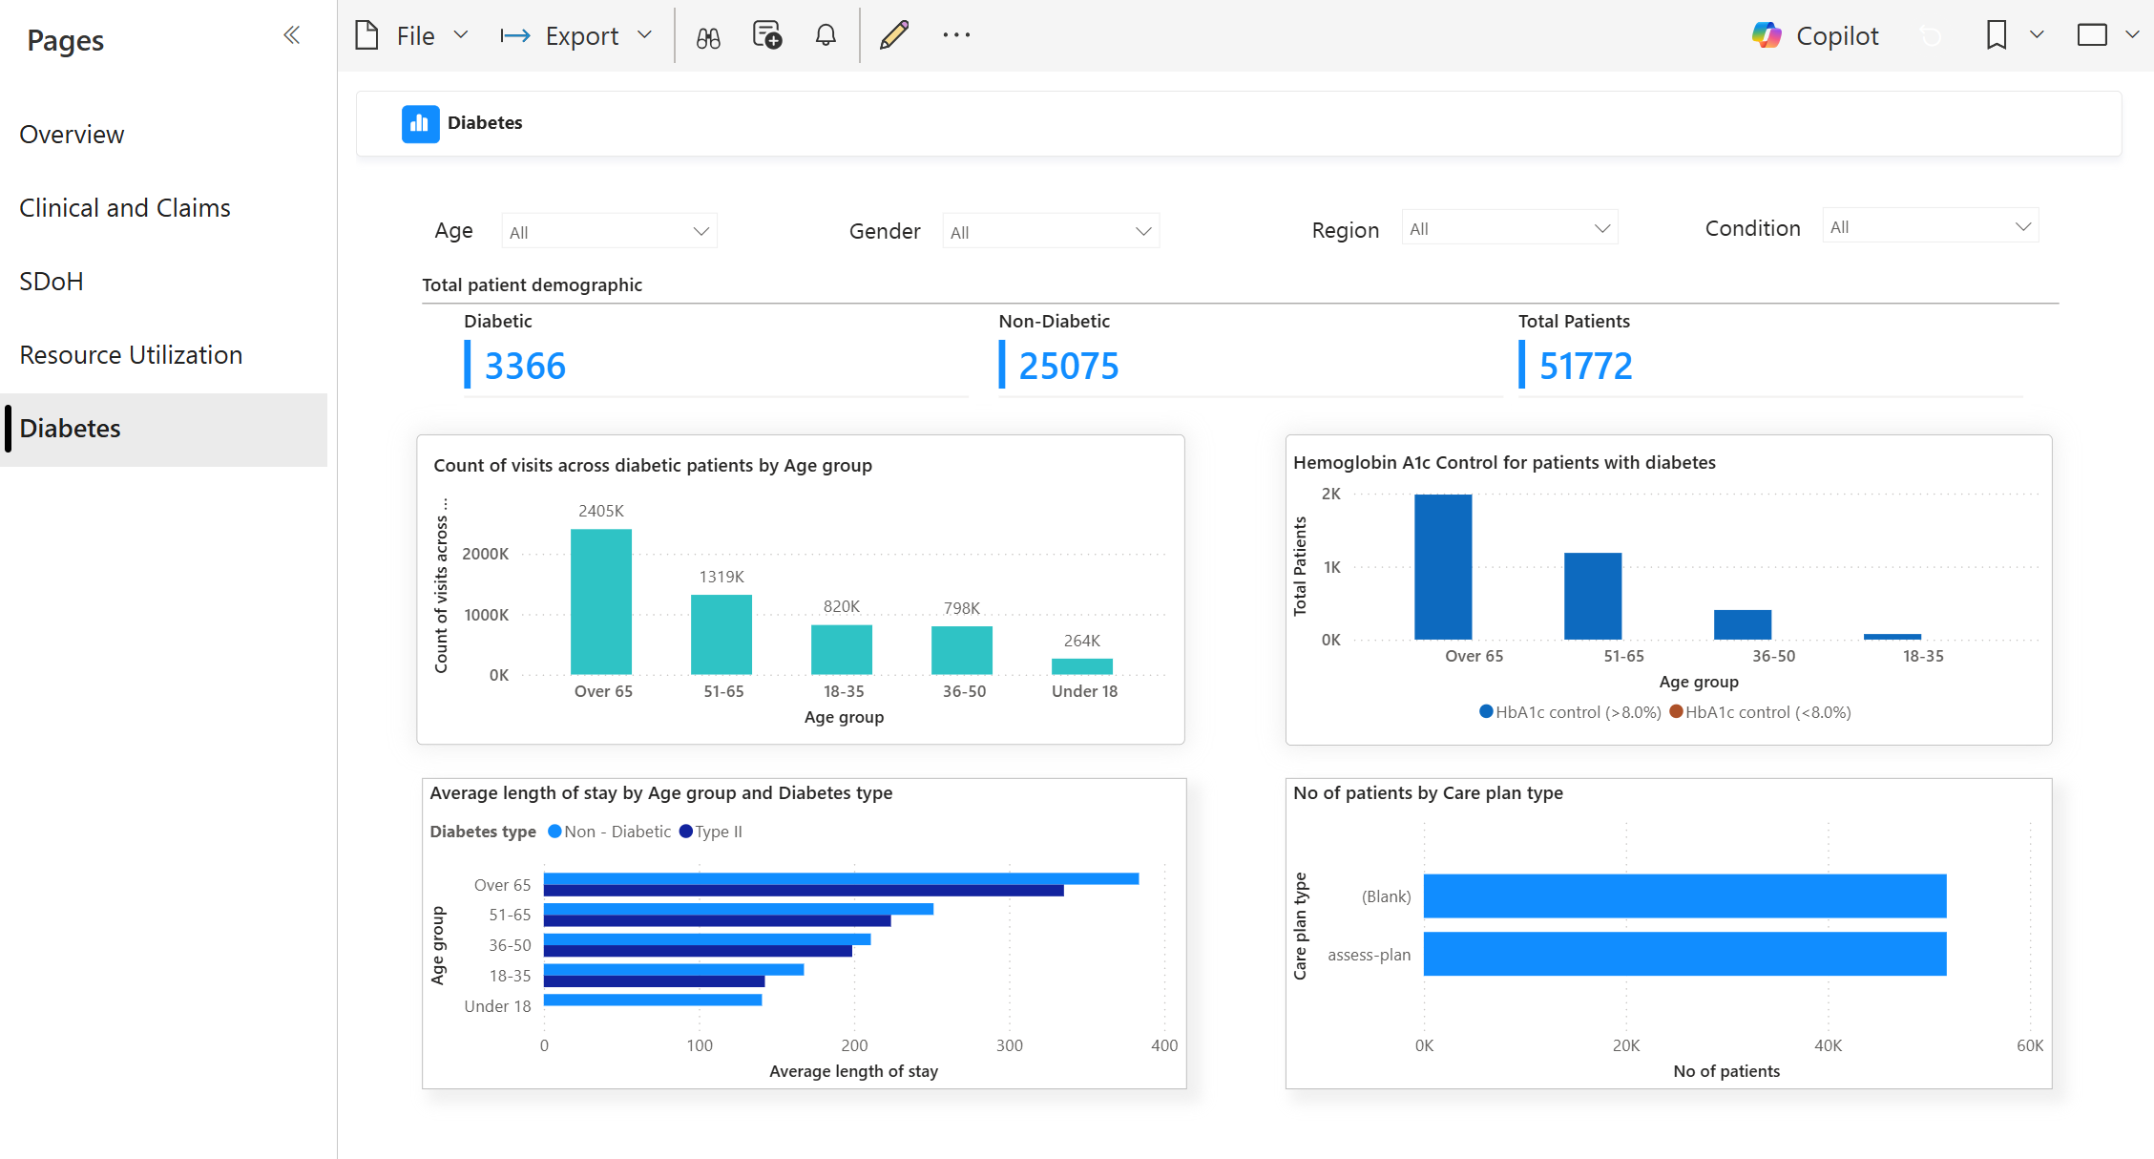2154x1159 pixels.
Task: Go to the Overview page
Action: pyautogui.click(x=72, y=135)
